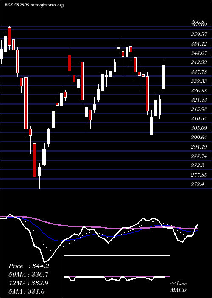
Task: Click the 299.64 price axis label
Action: [199, 137]
